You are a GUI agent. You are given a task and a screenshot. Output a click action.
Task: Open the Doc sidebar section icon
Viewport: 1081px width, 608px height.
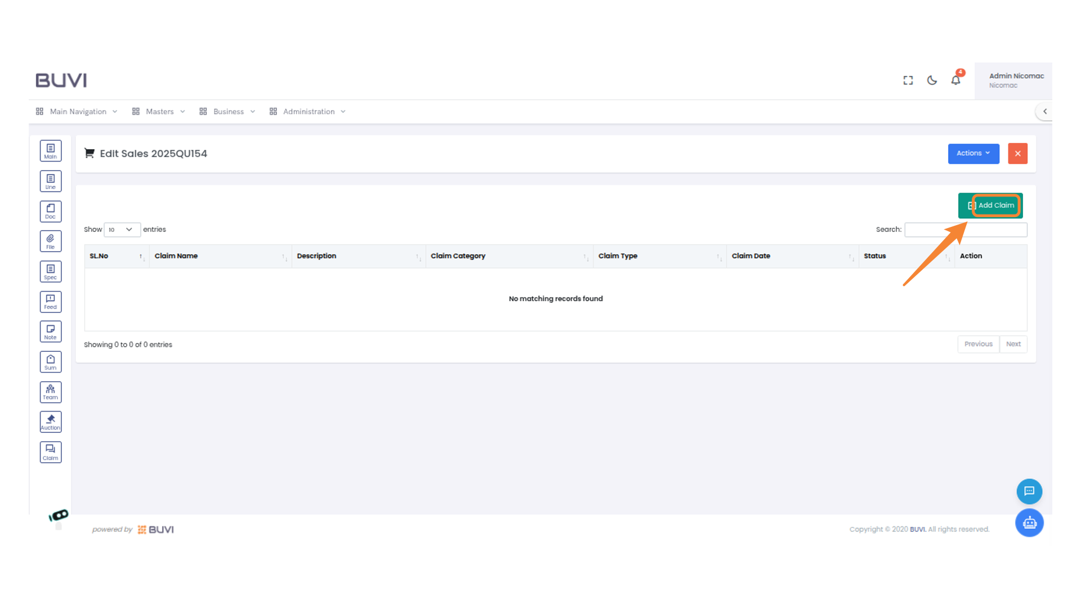[x=51, y=211]
